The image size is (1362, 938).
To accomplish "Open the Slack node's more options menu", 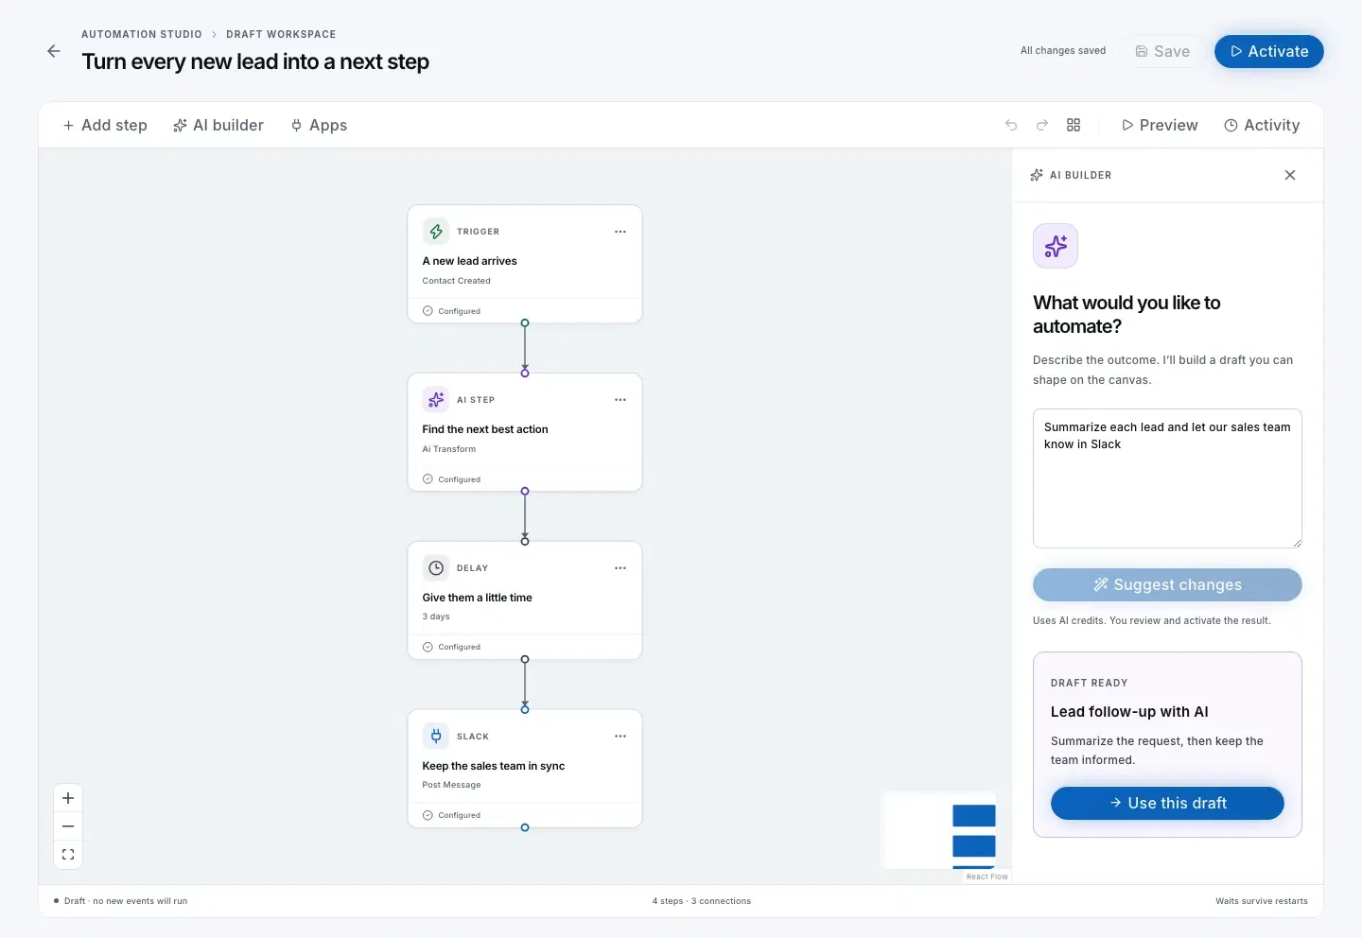I will 620,737.
